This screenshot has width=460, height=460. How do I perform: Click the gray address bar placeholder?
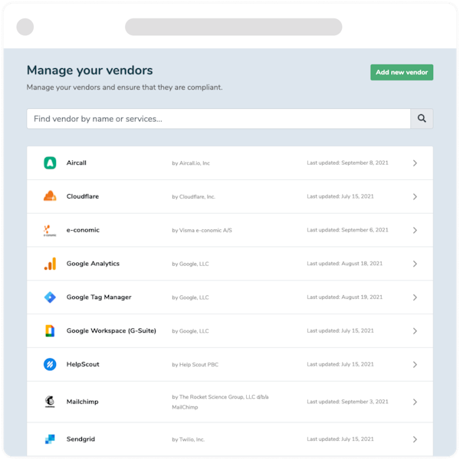click(234, 27)
